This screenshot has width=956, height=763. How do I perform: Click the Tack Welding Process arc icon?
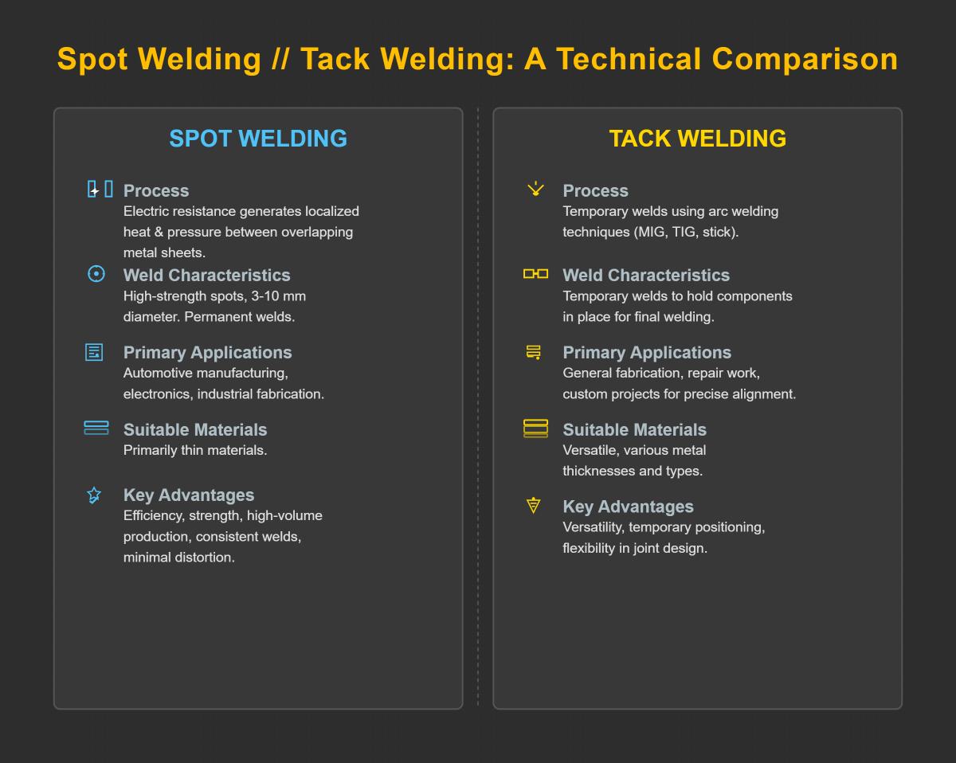tap(535, 189)
